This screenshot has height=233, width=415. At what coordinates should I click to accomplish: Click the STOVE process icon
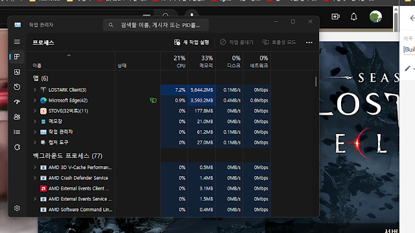pos(43,111)
